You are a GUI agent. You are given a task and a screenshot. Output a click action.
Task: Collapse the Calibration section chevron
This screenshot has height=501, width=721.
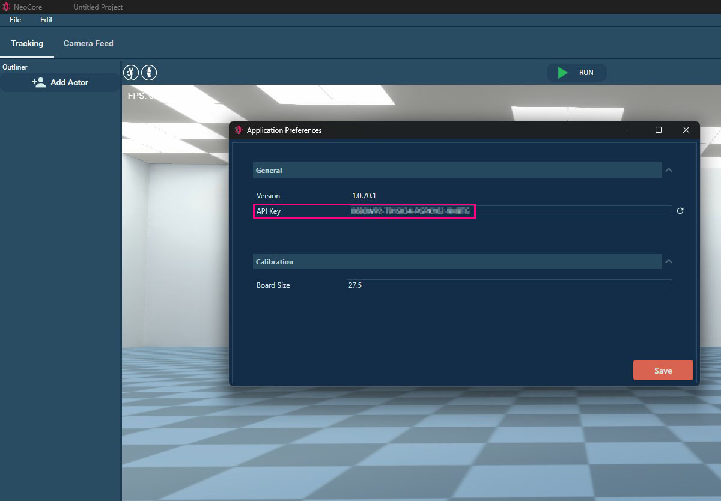(669, 262)
